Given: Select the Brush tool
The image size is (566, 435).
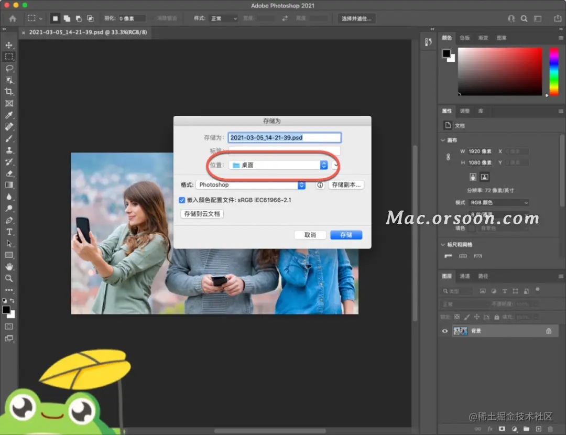Looking at the screenshot, I should click(x=9, y=138).
